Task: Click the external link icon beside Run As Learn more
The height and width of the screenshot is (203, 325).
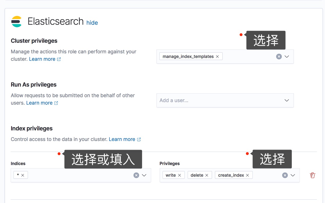Action: click(x=56, y=103)
